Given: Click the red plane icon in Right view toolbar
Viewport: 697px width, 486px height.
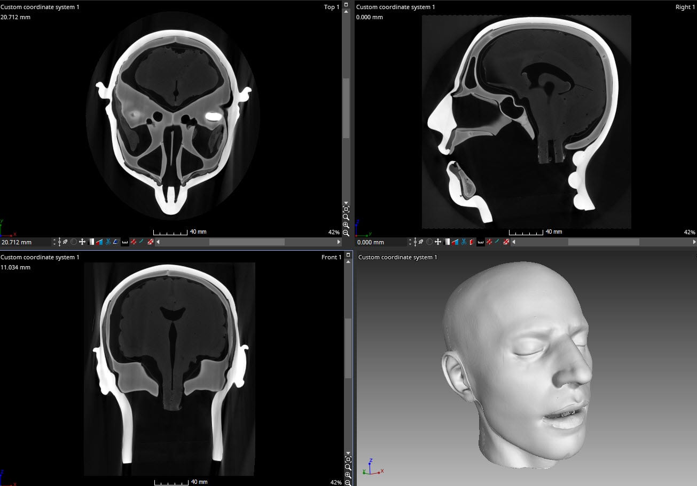Looking at the screenshot, I should point(472,242).
